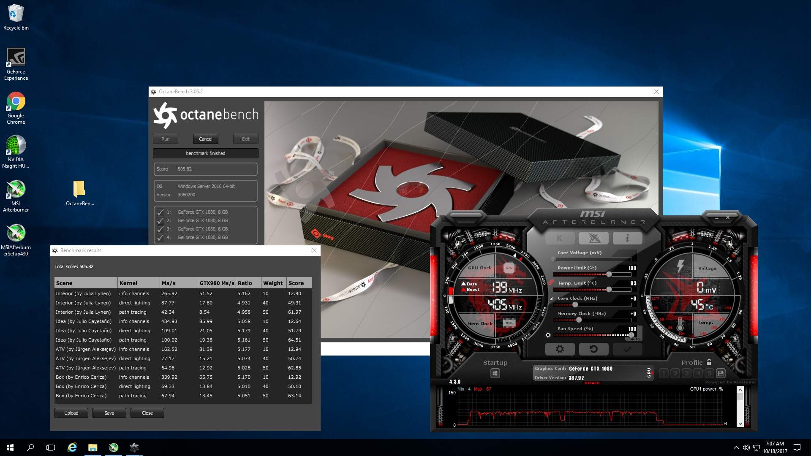Unlock profiles with the Profile padlock
811x456 pixels.
709,362
